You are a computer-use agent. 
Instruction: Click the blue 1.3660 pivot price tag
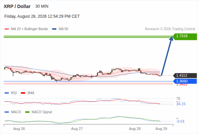pyautogui.click(x=185, y=81)
